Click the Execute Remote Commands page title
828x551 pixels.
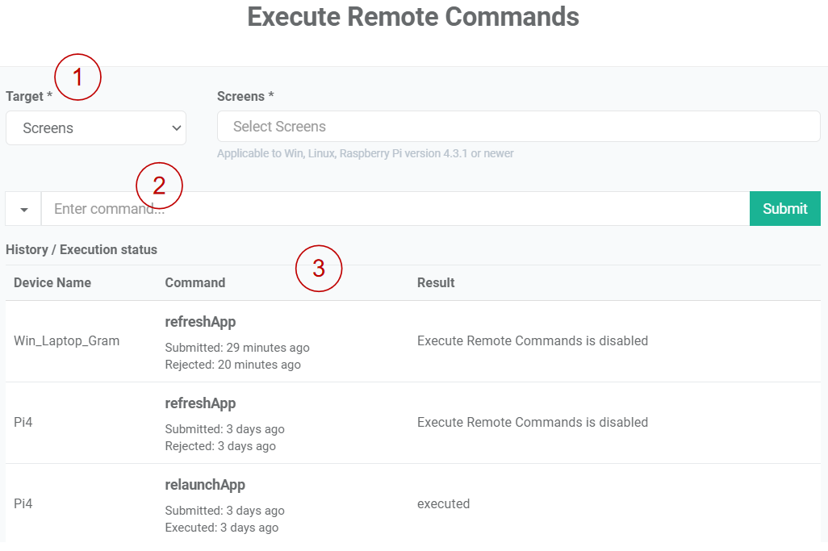(x=412, y=17)
